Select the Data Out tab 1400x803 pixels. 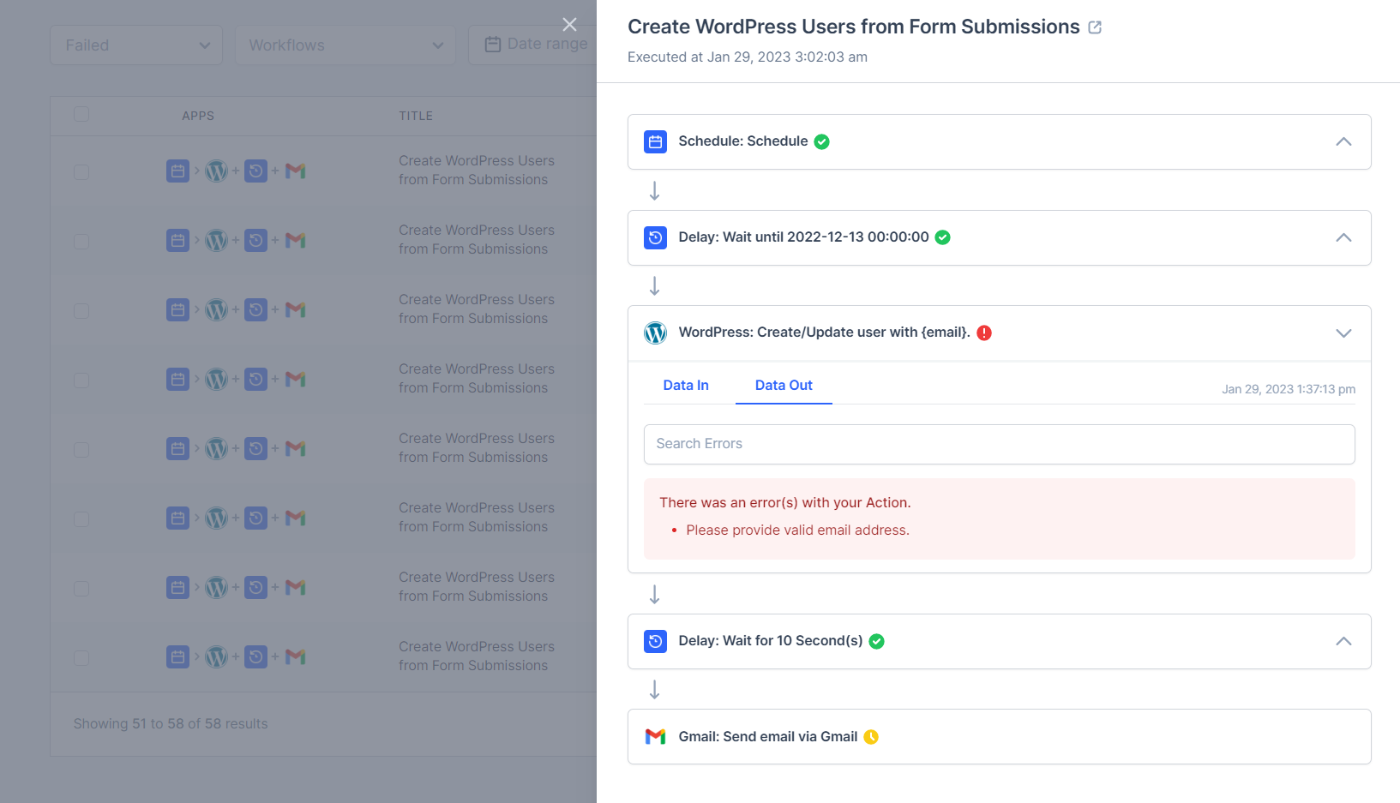point(783,385)
